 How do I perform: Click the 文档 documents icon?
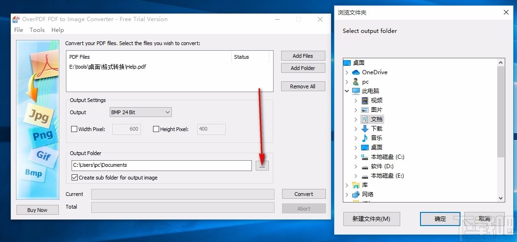pyautogui.click(x=364, y=119)
